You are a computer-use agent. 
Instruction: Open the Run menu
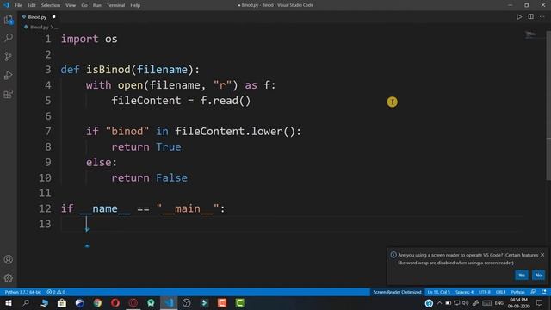pos(97,5)
